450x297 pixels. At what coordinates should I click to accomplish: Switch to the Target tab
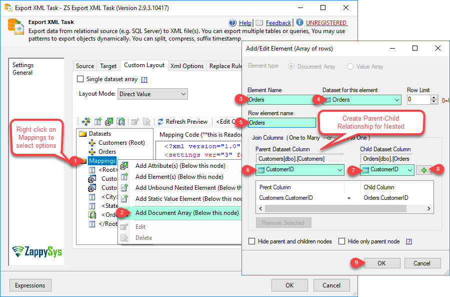(108, 66)
